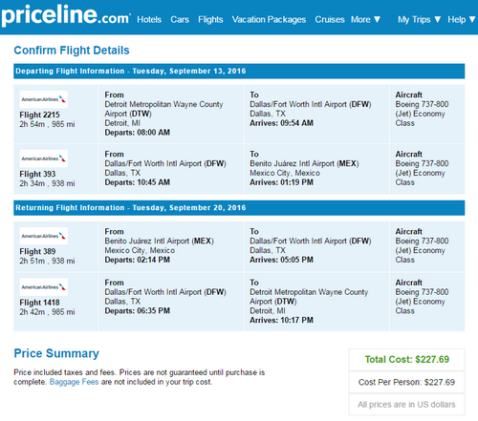Click American Airlines logo for Flight 389
Screen dimensions: 478x421
[x=44, y=236]
